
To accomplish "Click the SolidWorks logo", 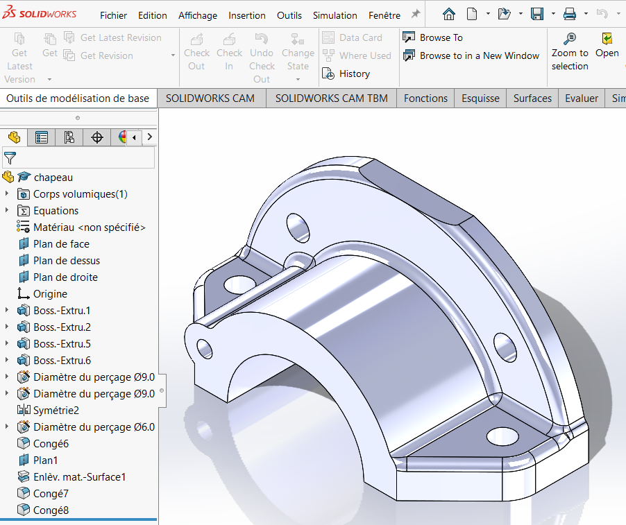I will point(39,13).
